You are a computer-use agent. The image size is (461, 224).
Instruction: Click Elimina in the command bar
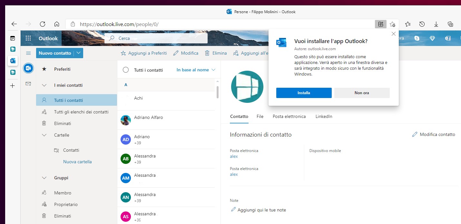[x=216, y=53]
